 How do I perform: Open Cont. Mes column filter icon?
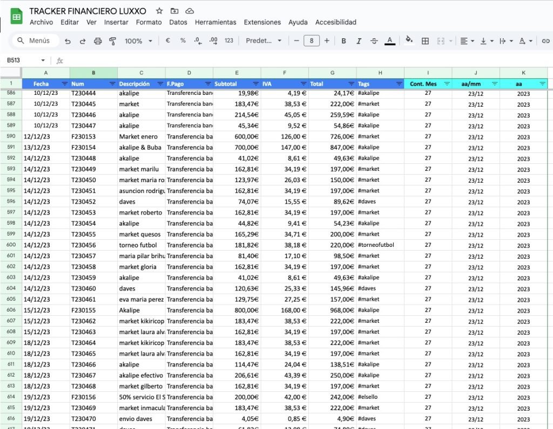[447, 84]
